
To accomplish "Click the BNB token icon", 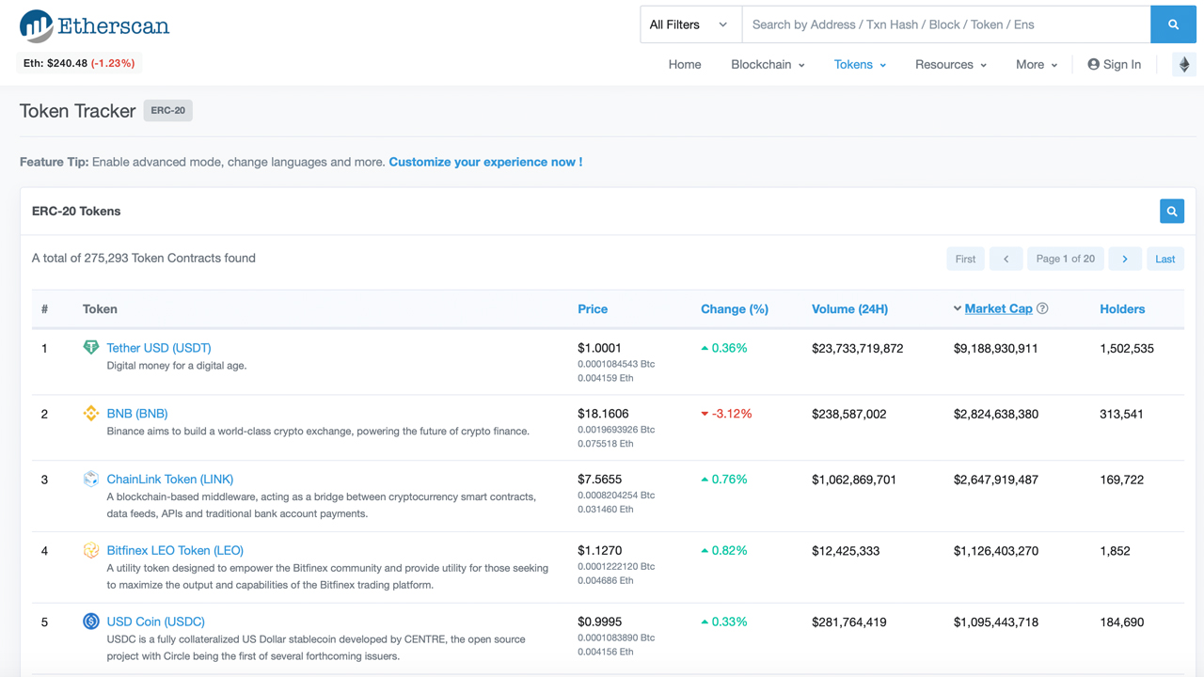I will pos(91,414).
